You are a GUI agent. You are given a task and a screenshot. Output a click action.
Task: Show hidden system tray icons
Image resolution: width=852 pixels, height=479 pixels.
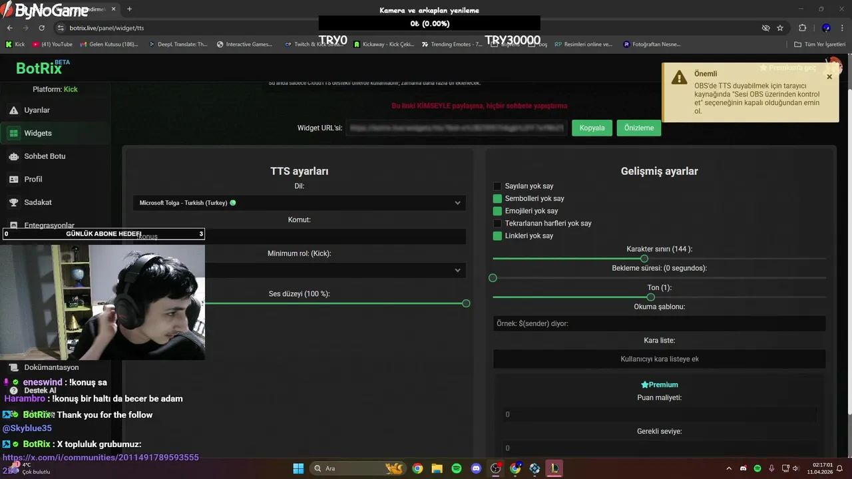[729, 468]
